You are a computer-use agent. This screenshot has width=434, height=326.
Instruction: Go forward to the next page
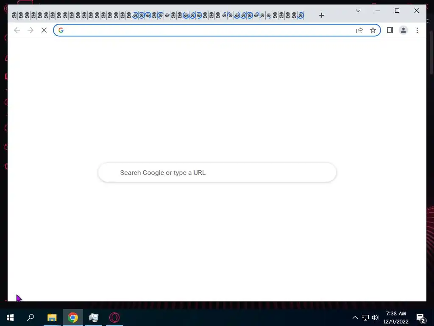coord(31,30)
